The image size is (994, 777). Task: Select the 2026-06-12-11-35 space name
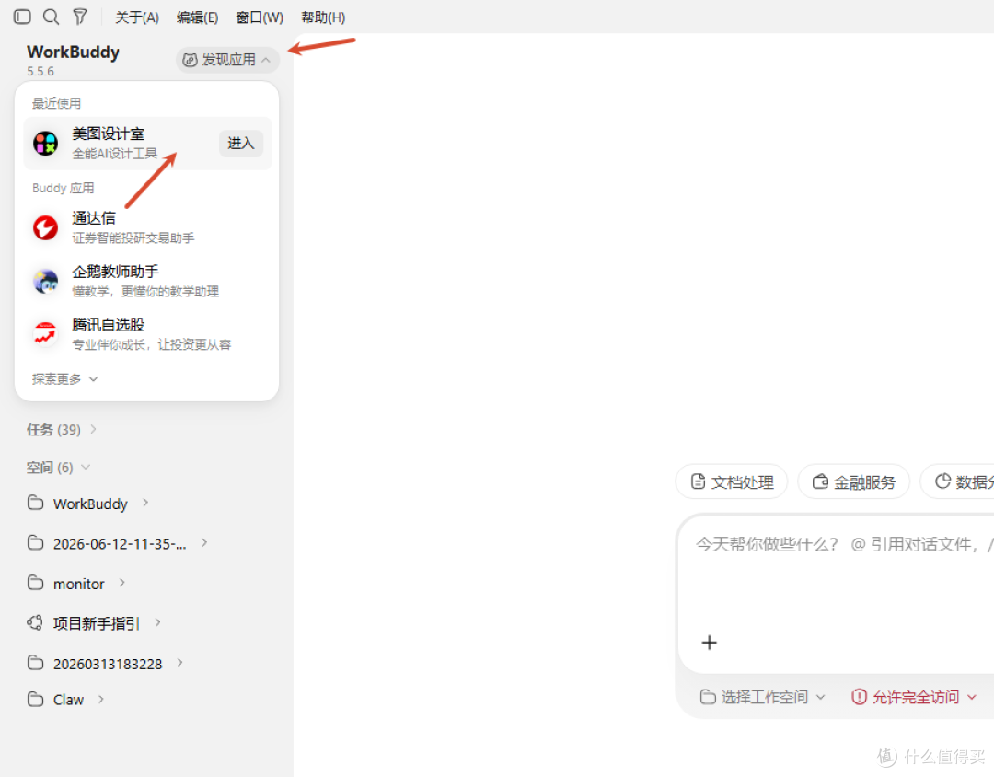120,543
